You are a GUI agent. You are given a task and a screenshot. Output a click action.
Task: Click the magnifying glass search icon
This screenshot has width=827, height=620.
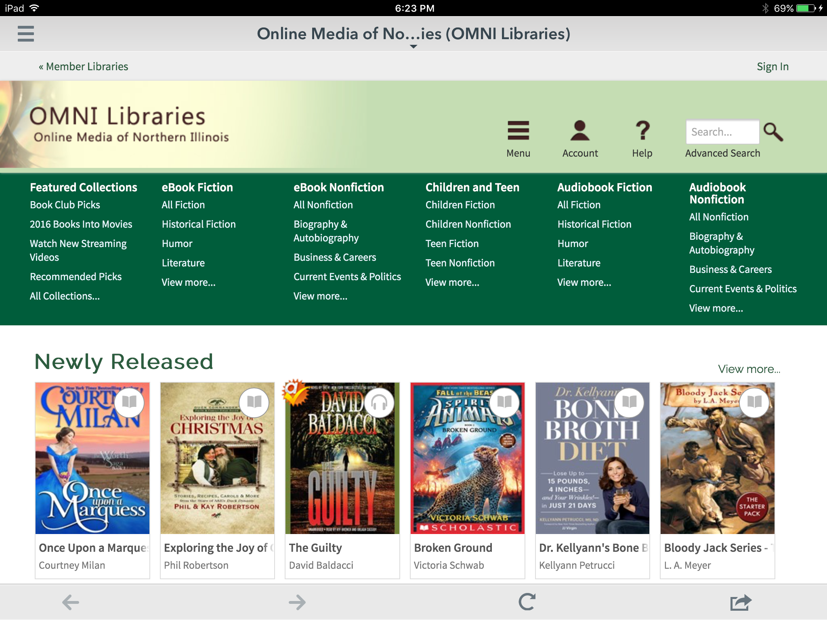[x=773, y=132]
